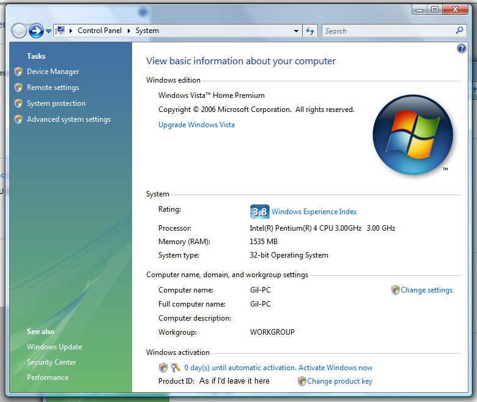477x402 pixels.
Task: Open the Windows Experience Index link
Action: click(x=314, y=212)
